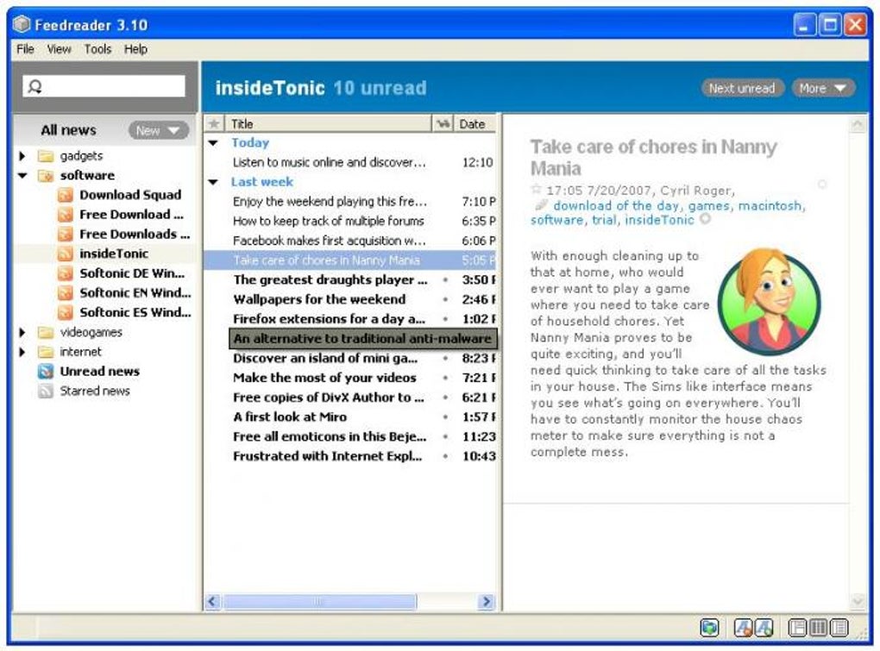Select 'Listen to music online and discover...' article

[349, 163]
